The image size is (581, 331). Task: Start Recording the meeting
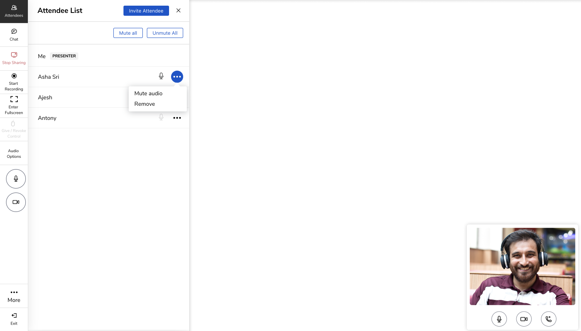coord(14,82)
